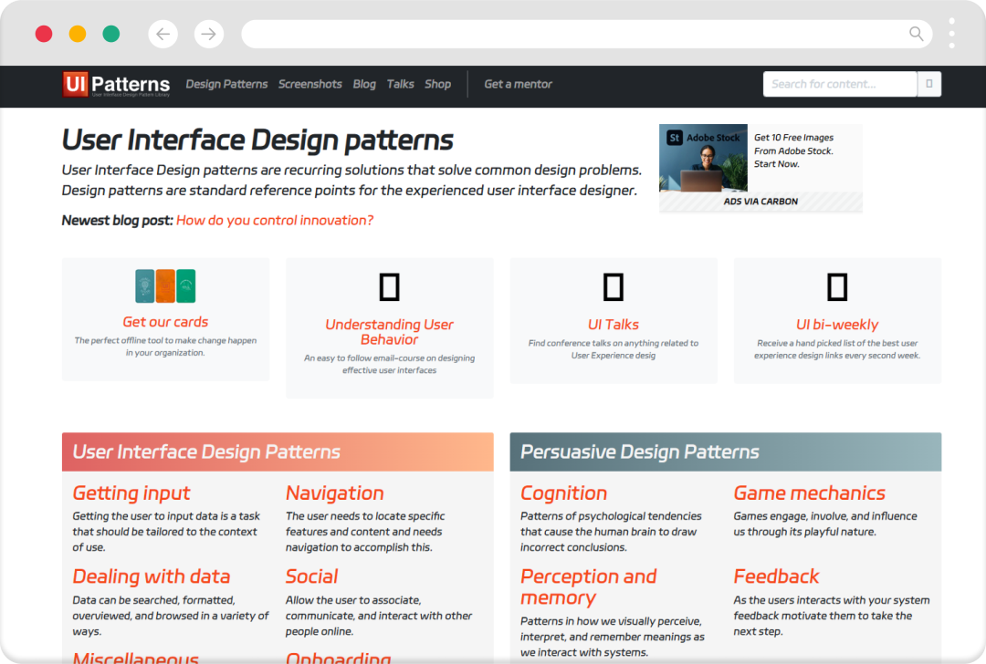Click the address bar magnifier icon
The height and width of the screenshot is (664, 986).
[x=916, y=35]
